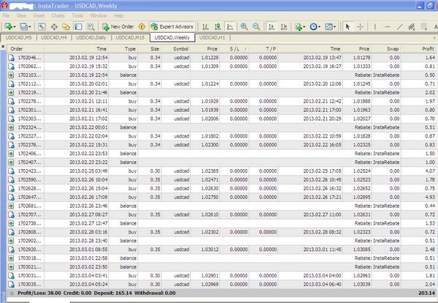Click the Deposit: 165.14 summary text

[113, 293]
